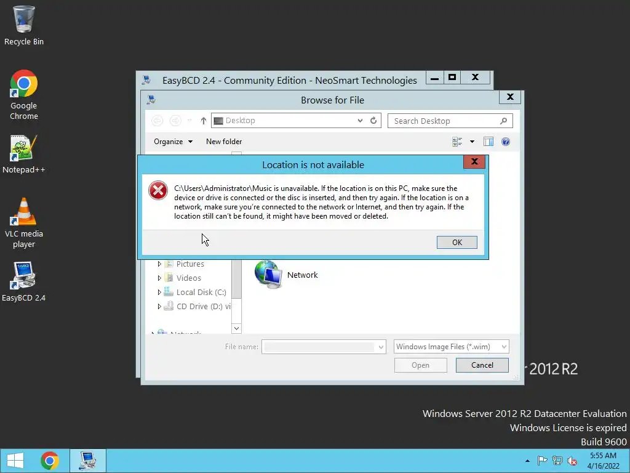Select the Network item in file list
630x473 pixels.
(x=286, y=275)
